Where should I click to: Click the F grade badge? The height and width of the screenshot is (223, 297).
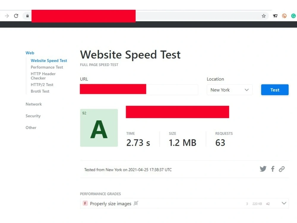tap(85, 203)
